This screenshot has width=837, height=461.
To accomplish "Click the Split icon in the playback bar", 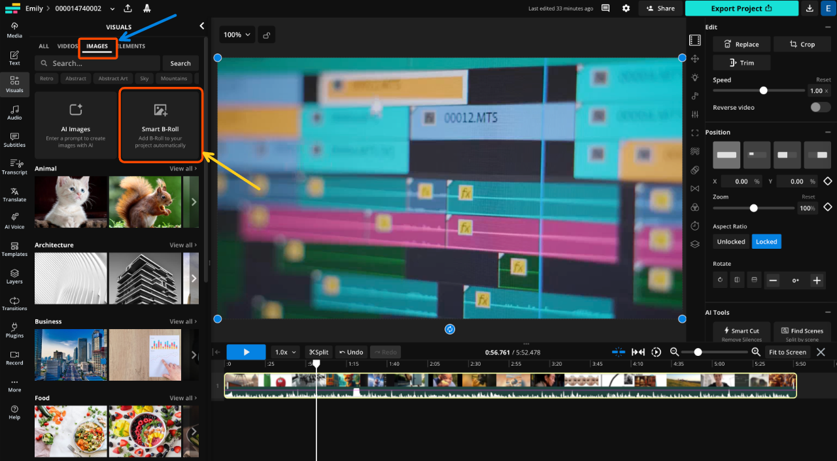I will pyautogui.click(x=318, y=352).
